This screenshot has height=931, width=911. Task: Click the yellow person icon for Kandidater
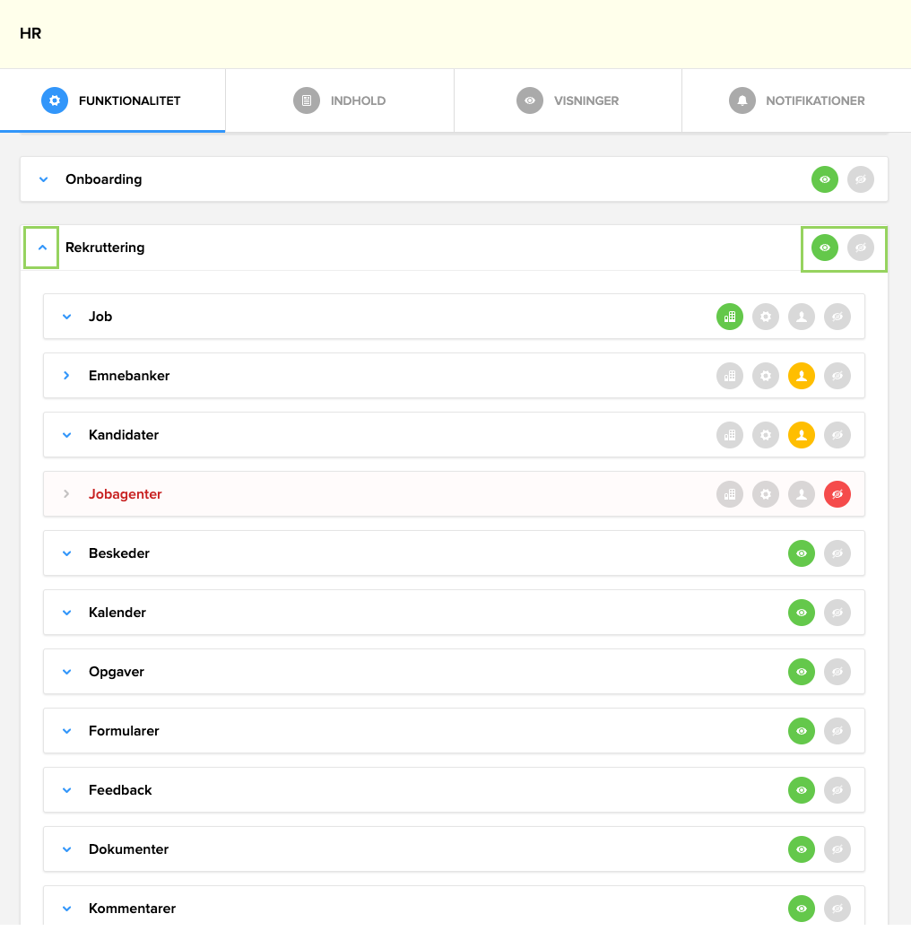pyautogui.click(x=802, y=435)
